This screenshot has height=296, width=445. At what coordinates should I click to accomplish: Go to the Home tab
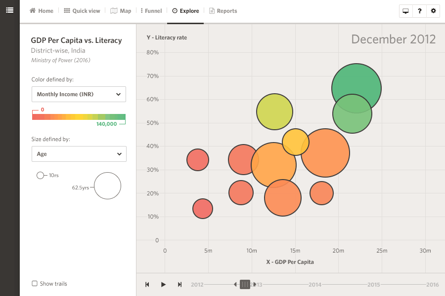click(x=42, y=11)
